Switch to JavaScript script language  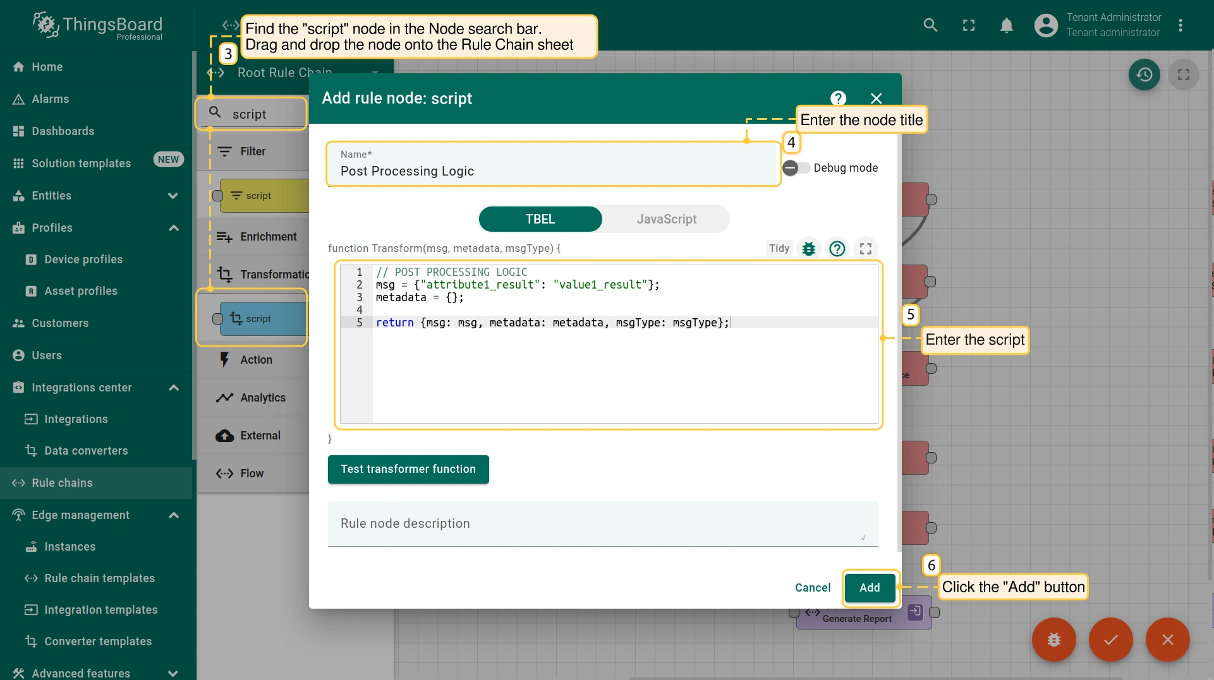coord(666,219)
